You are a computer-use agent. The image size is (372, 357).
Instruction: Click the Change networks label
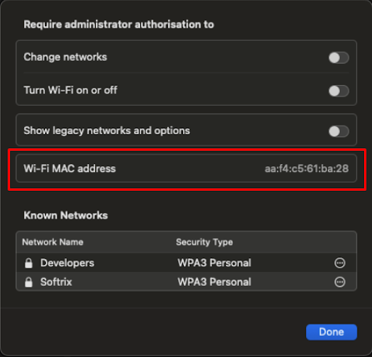point(65,57)
